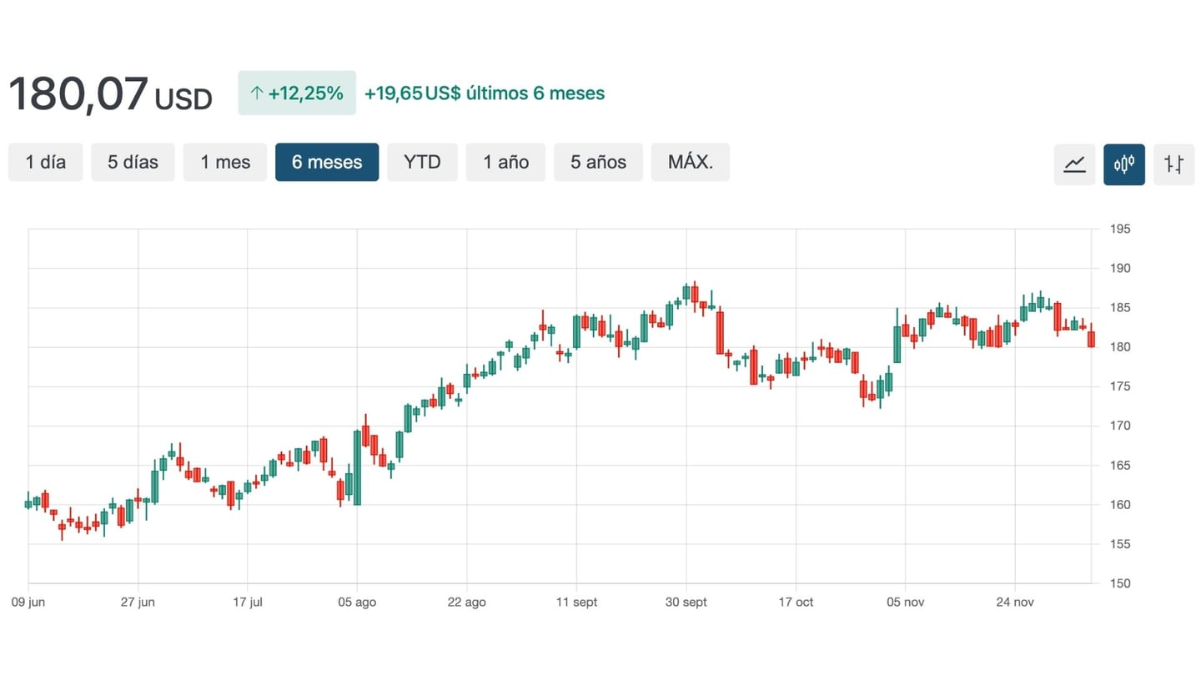The height and width of the screenshot is (676, 1201).
Task: View year-to-date with the YTD button
Action: coord(422,162)
